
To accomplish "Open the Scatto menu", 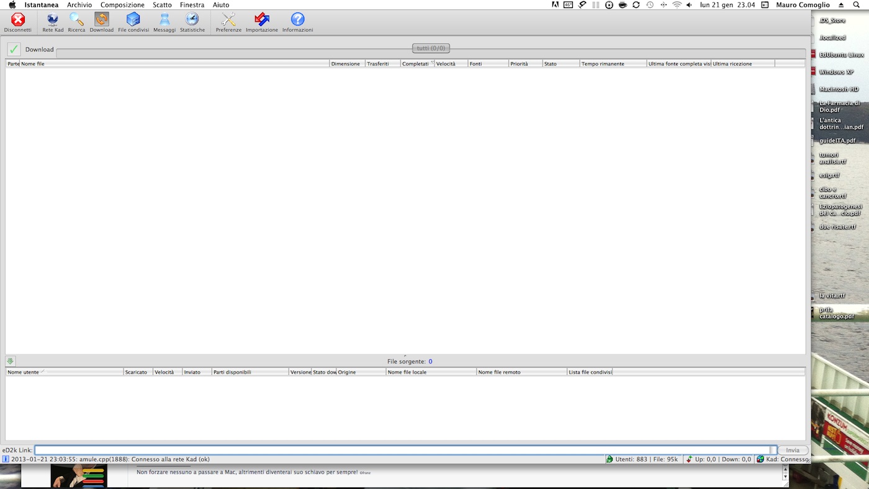I will click(162, 5).
